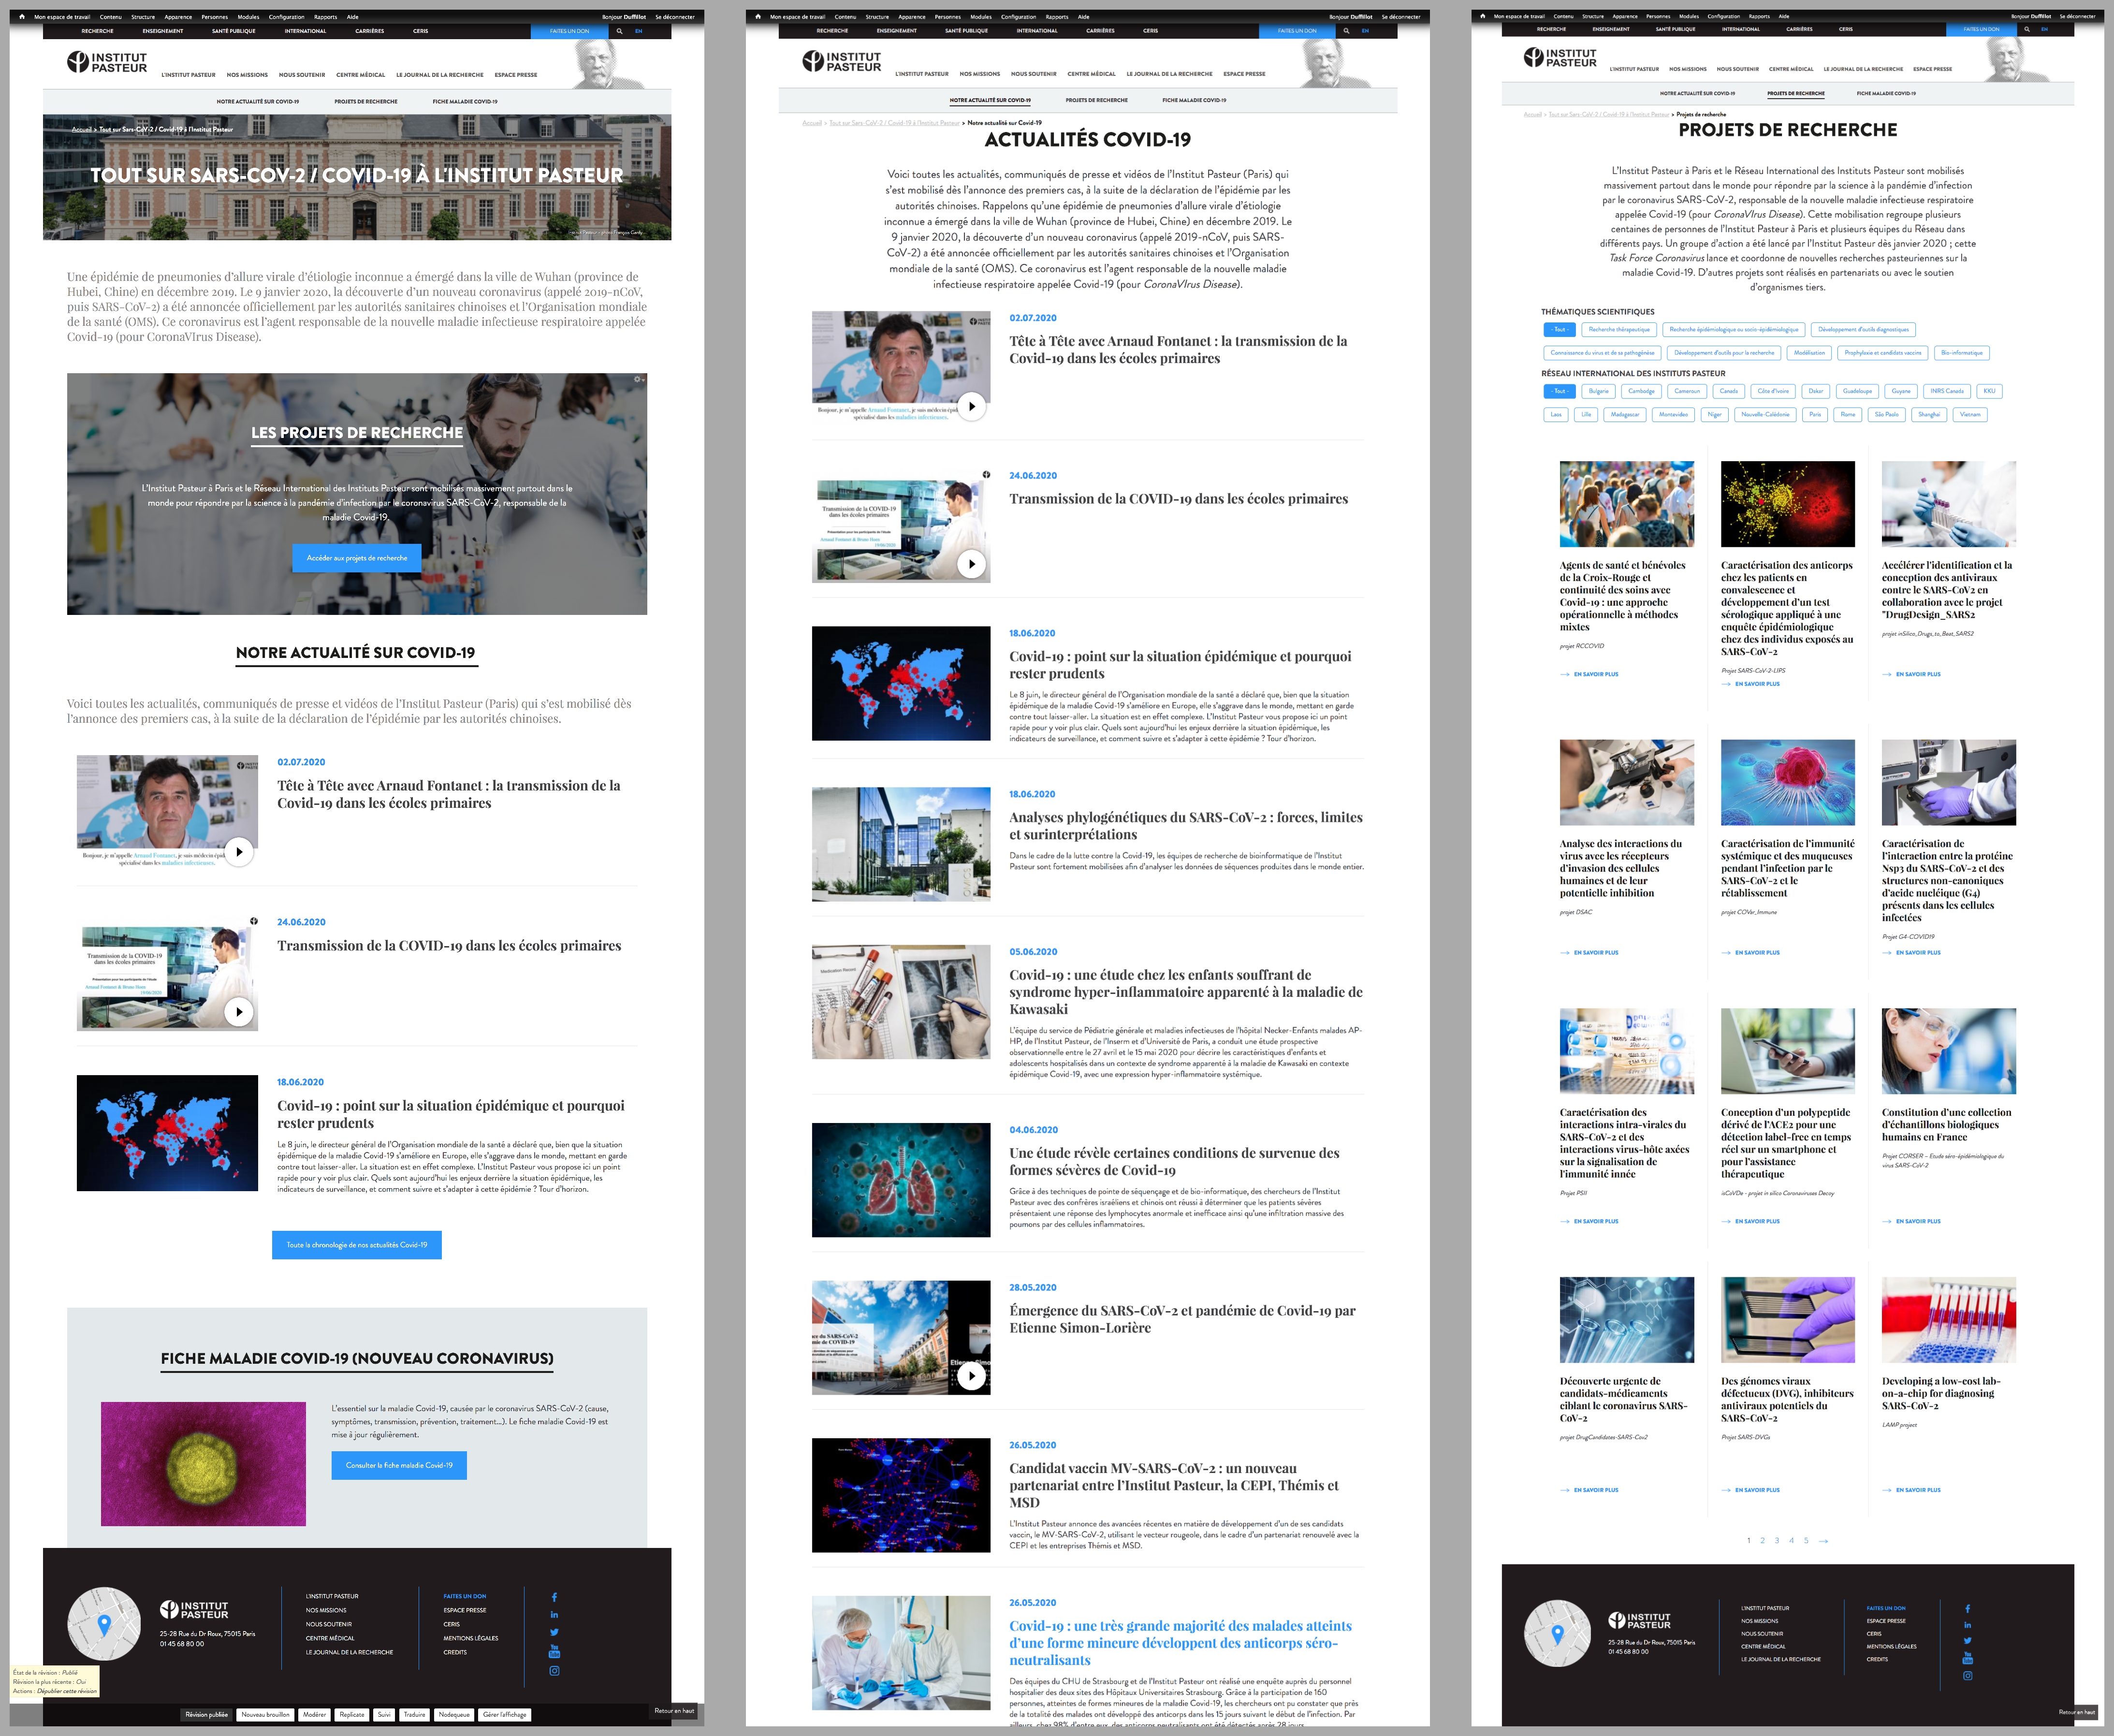This screenshot has height=1736, width=2114.
Task: Open Instagram icon in left page footer
Action: (x=554, y=1671)
